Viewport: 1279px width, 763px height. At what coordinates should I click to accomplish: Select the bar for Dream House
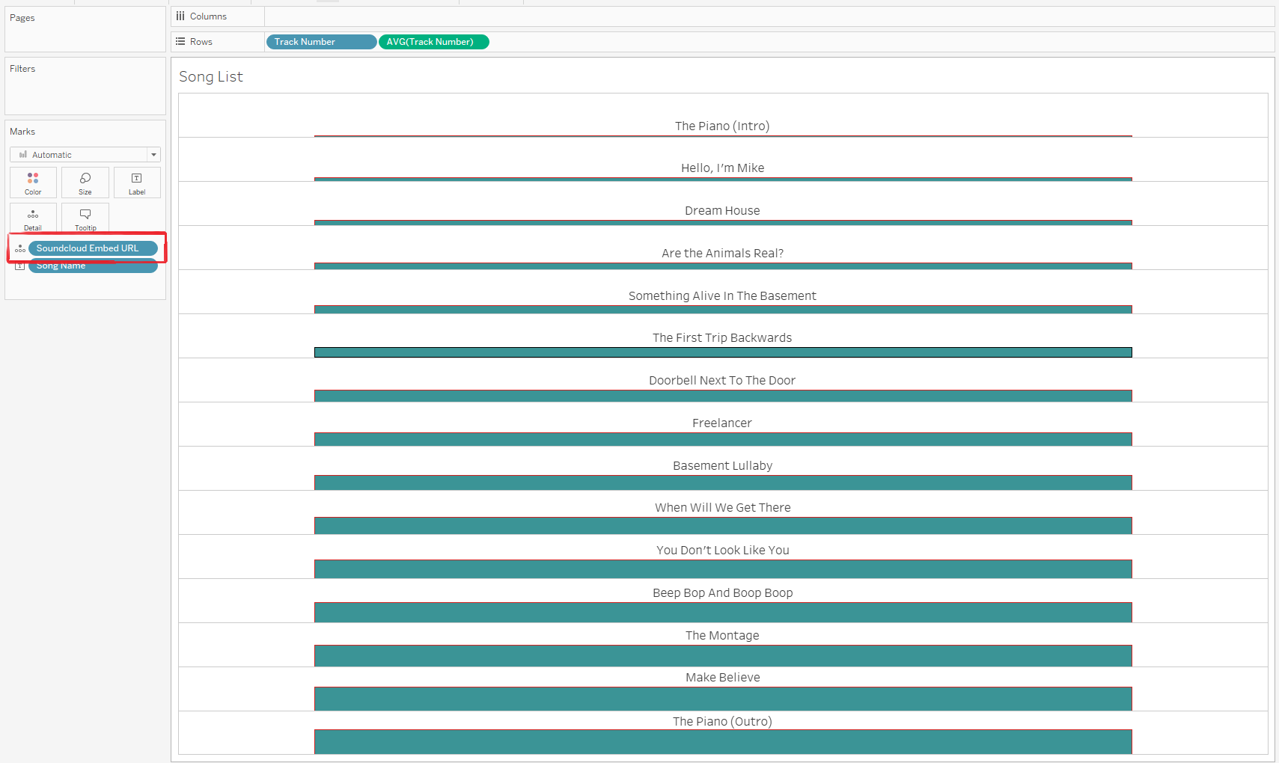point(723,222)
